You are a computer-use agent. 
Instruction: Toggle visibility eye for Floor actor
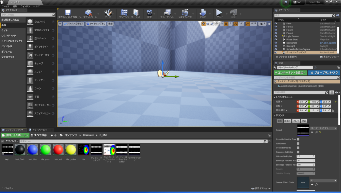[x=276, y=24]
